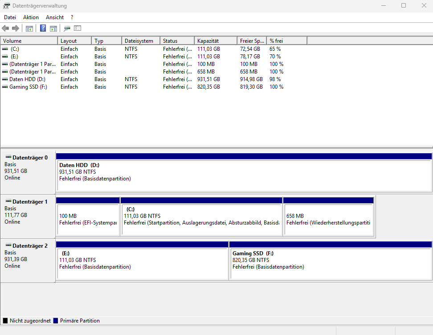Click the 931,51 GB capacity cell in list
Image resolution: width=433 pixels, height=335 pixels.
click(208, 79)
